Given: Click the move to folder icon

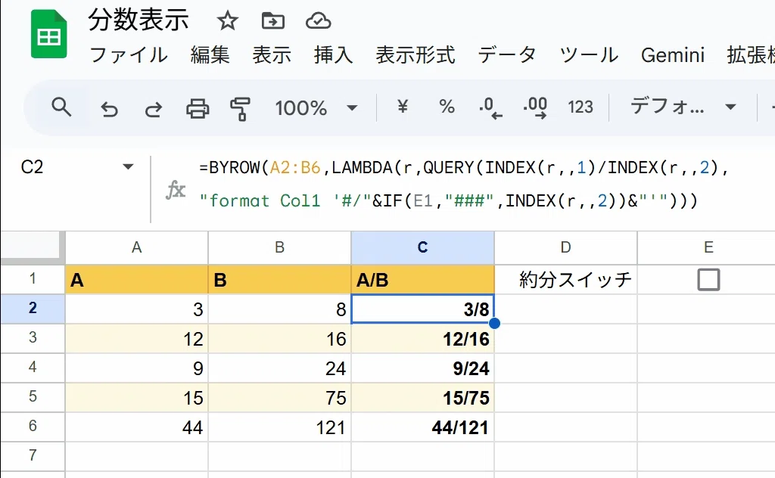Looking at the screenshot, I should [x=272, y=20].
